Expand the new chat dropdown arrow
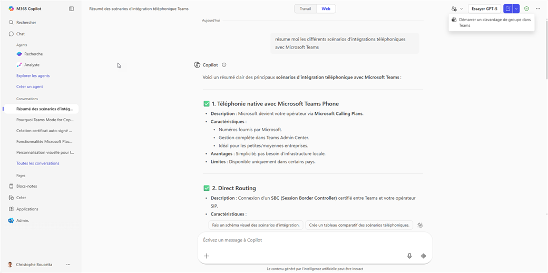The image size is (548, 273). click(x=516, y=9)
